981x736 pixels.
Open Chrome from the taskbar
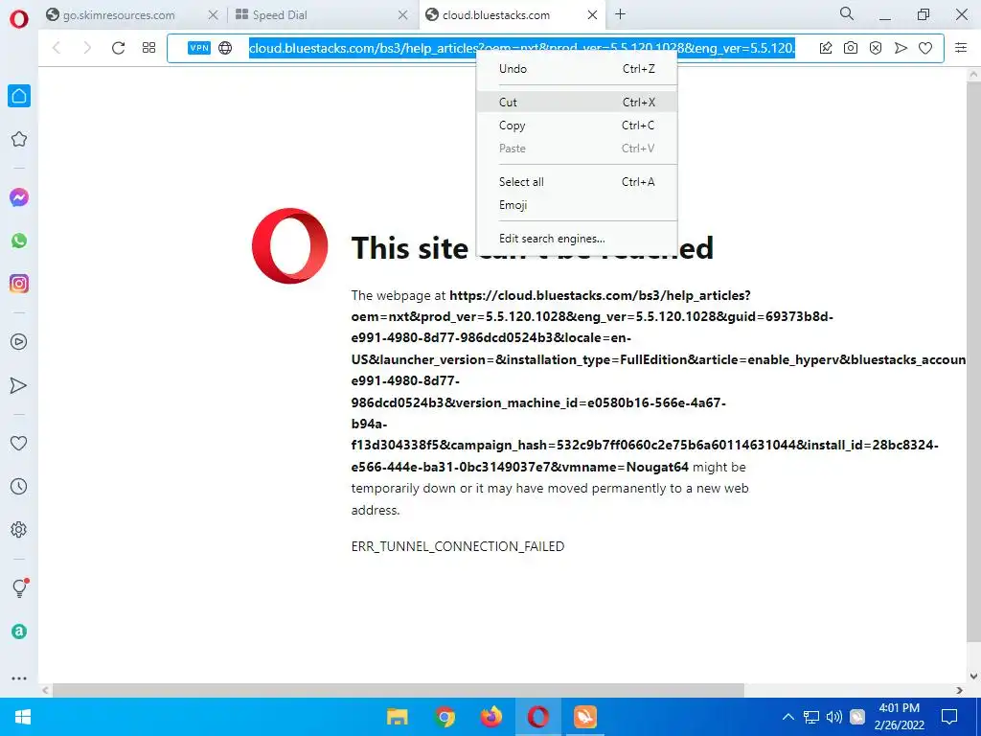(x=445, y=717)
